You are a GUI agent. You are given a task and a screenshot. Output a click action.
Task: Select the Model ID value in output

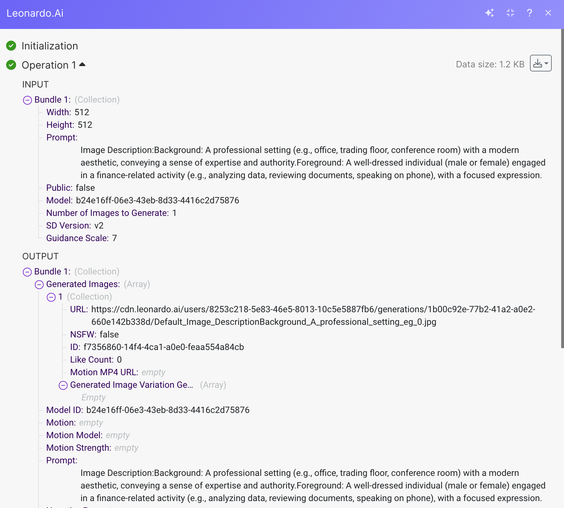pos(168,410)
